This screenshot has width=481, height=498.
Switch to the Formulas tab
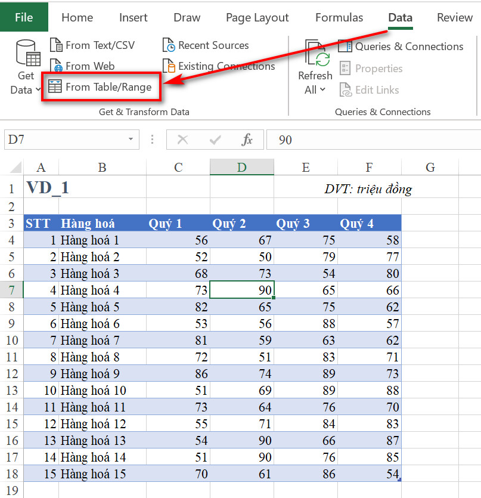(339, 17)
